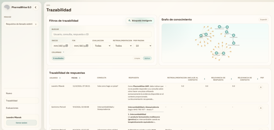274x130 pixels.
Task: Click the PharmaWhise brain logo
Action: pyautogui.click(x=7, y=7)
